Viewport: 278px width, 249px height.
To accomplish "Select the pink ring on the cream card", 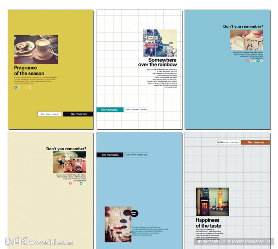I will pyautogui.click(x=70, y=183).
